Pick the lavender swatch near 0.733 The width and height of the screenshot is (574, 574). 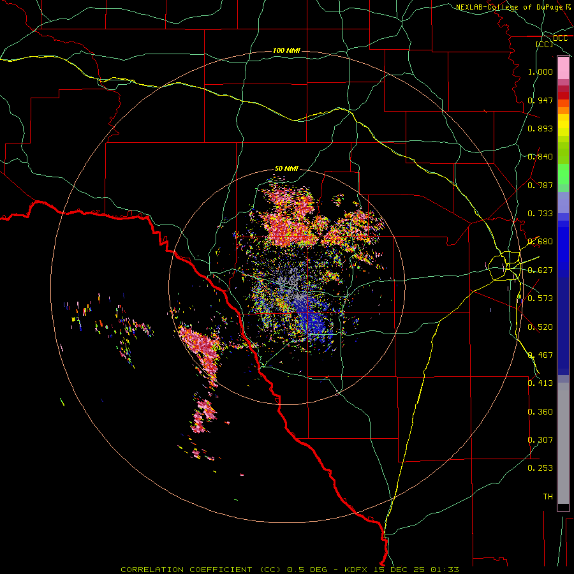pos(563,203)
